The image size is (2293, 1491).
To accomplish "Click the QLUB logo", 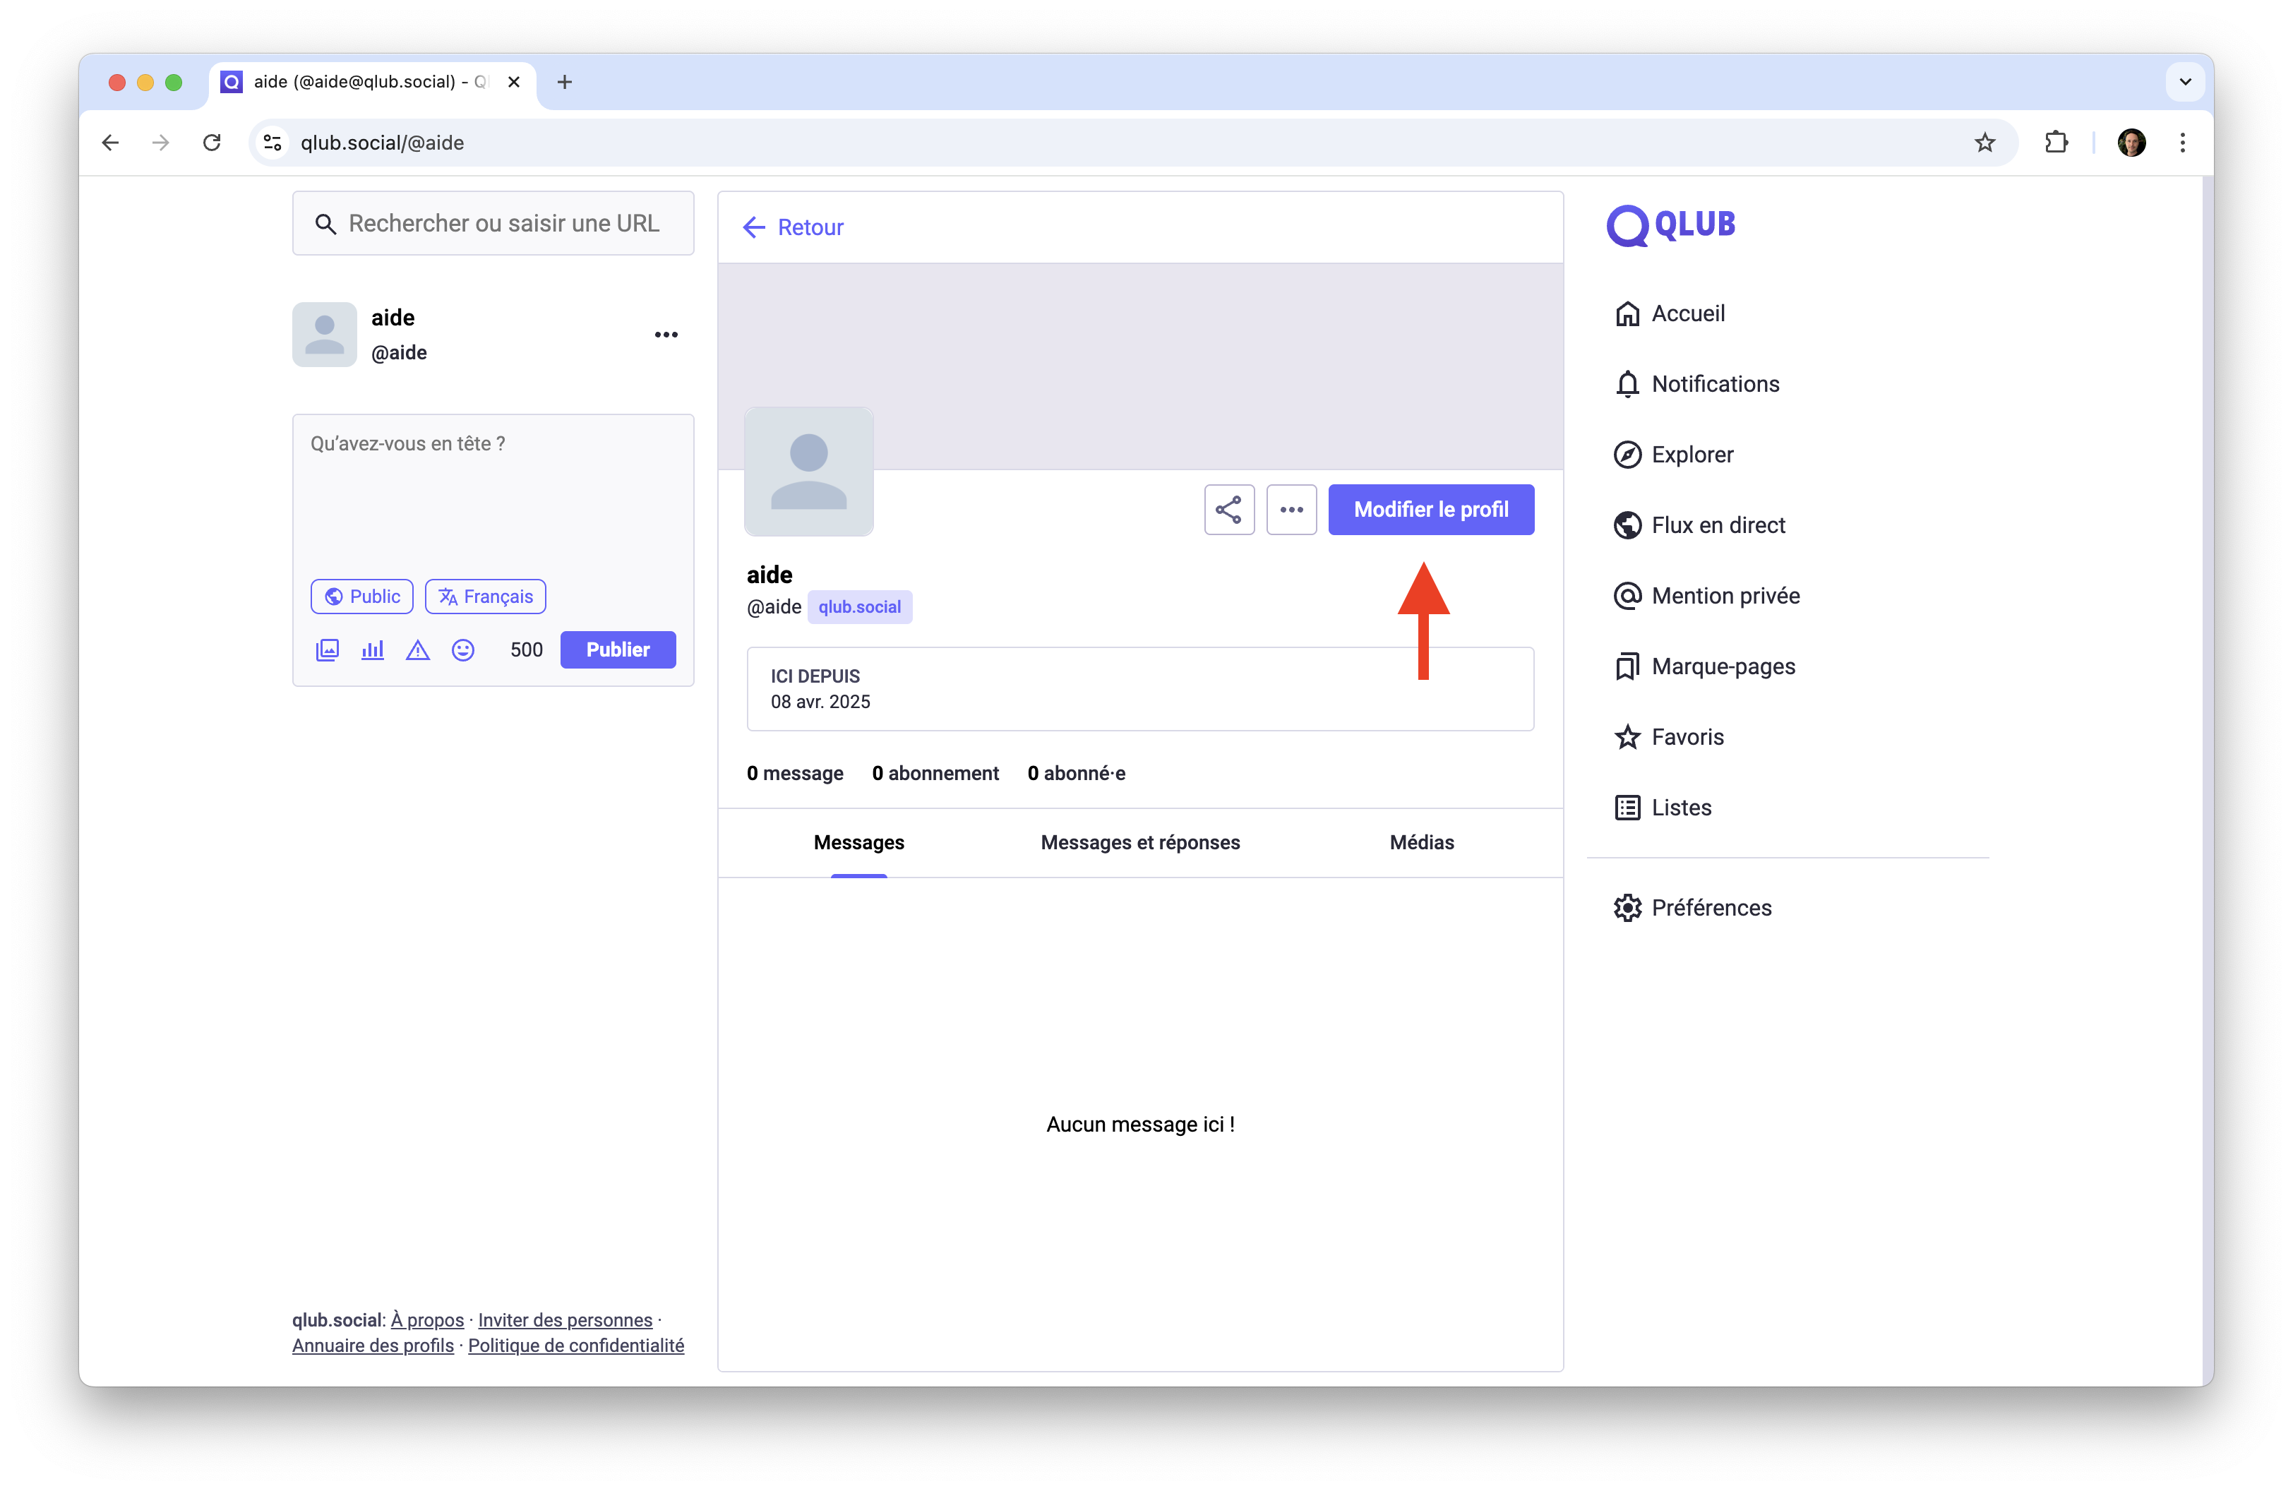I will pyautogui.click(x=1670, y=225).
